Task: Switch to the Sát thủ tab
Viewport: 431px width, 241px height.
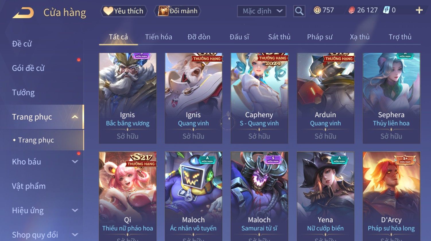Action: coord(279,37)
